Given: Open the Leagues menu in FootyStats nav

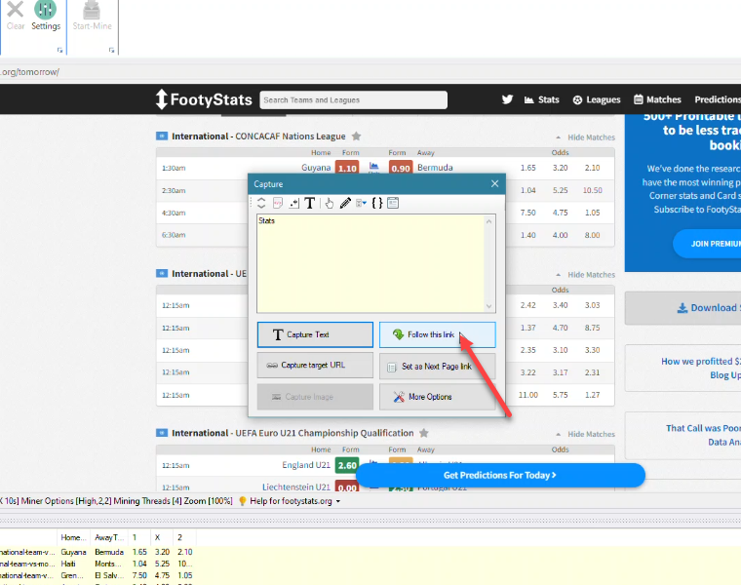Looking at the screenshot, I should (597, 99).
